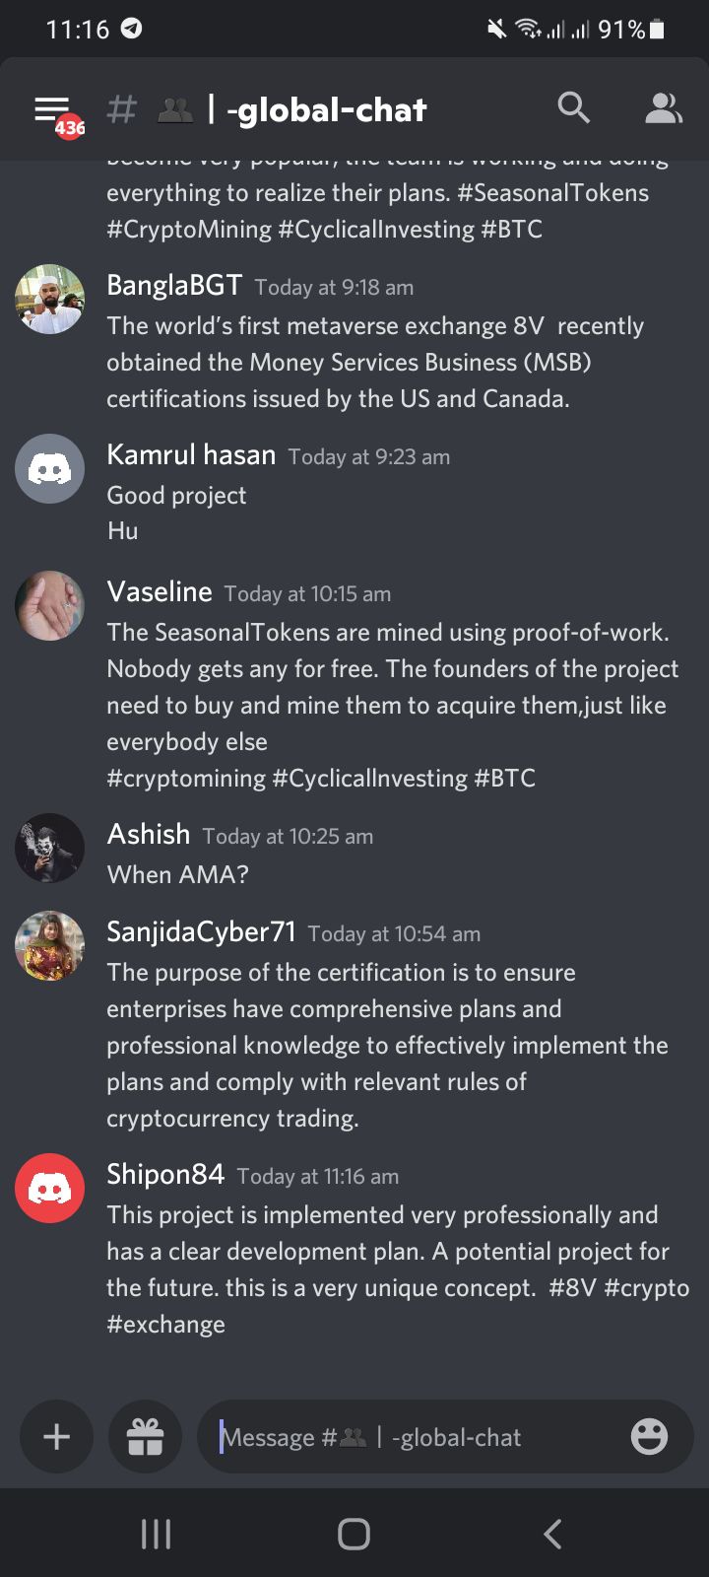The image size is (709, 1577).
Task: Open Kamrul hasan's default avatar
Action: tap(49, 469)
